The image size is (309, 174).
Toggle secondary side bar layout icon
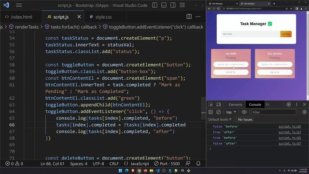(x=173, y=5)
